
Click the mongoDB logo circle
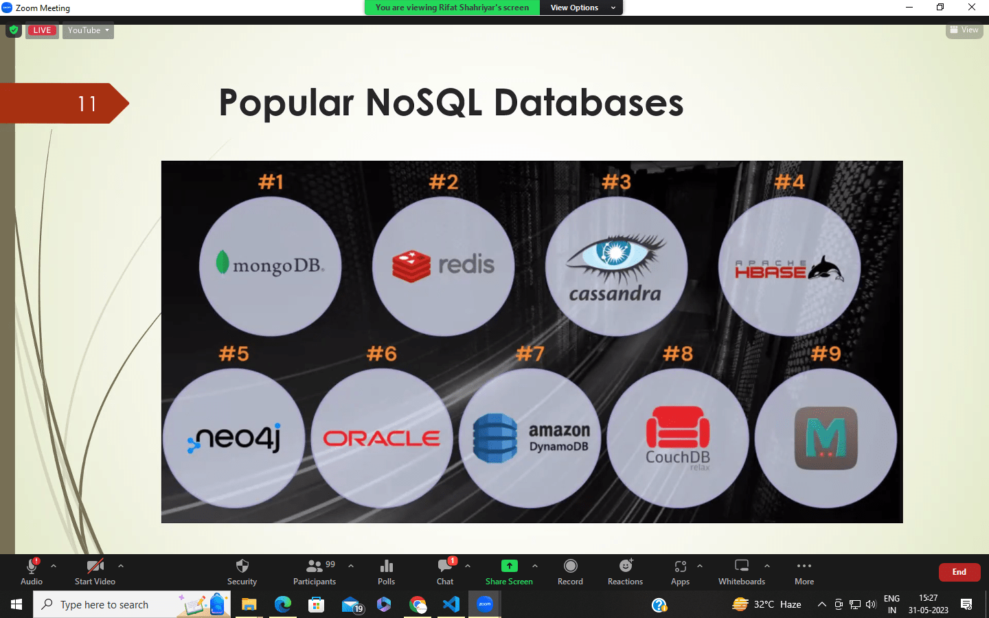270,266
